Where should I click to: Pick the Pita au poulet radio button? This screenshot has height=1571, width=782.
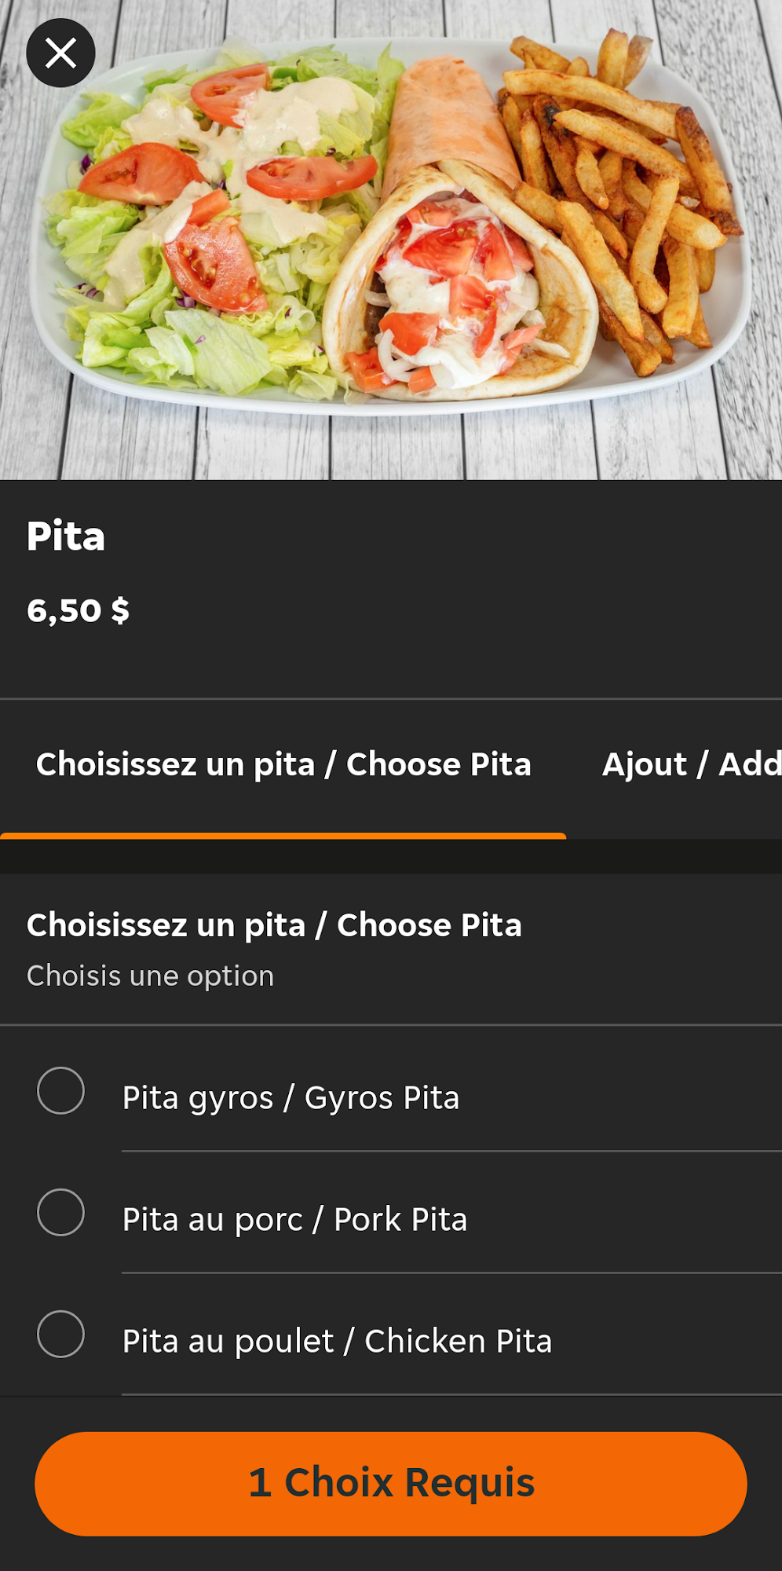[x=60, y=1334]
